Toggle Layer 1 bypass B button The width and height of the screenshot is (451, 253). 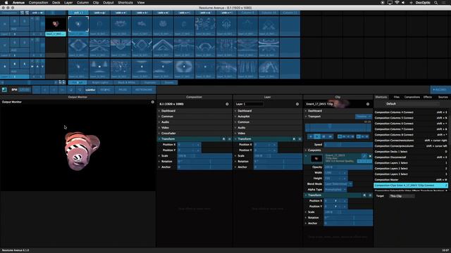point(15,22)
